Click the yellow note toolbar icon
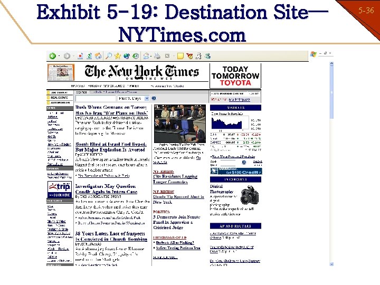The width and height of the screenshot is (380, 285). pos(180,56)
